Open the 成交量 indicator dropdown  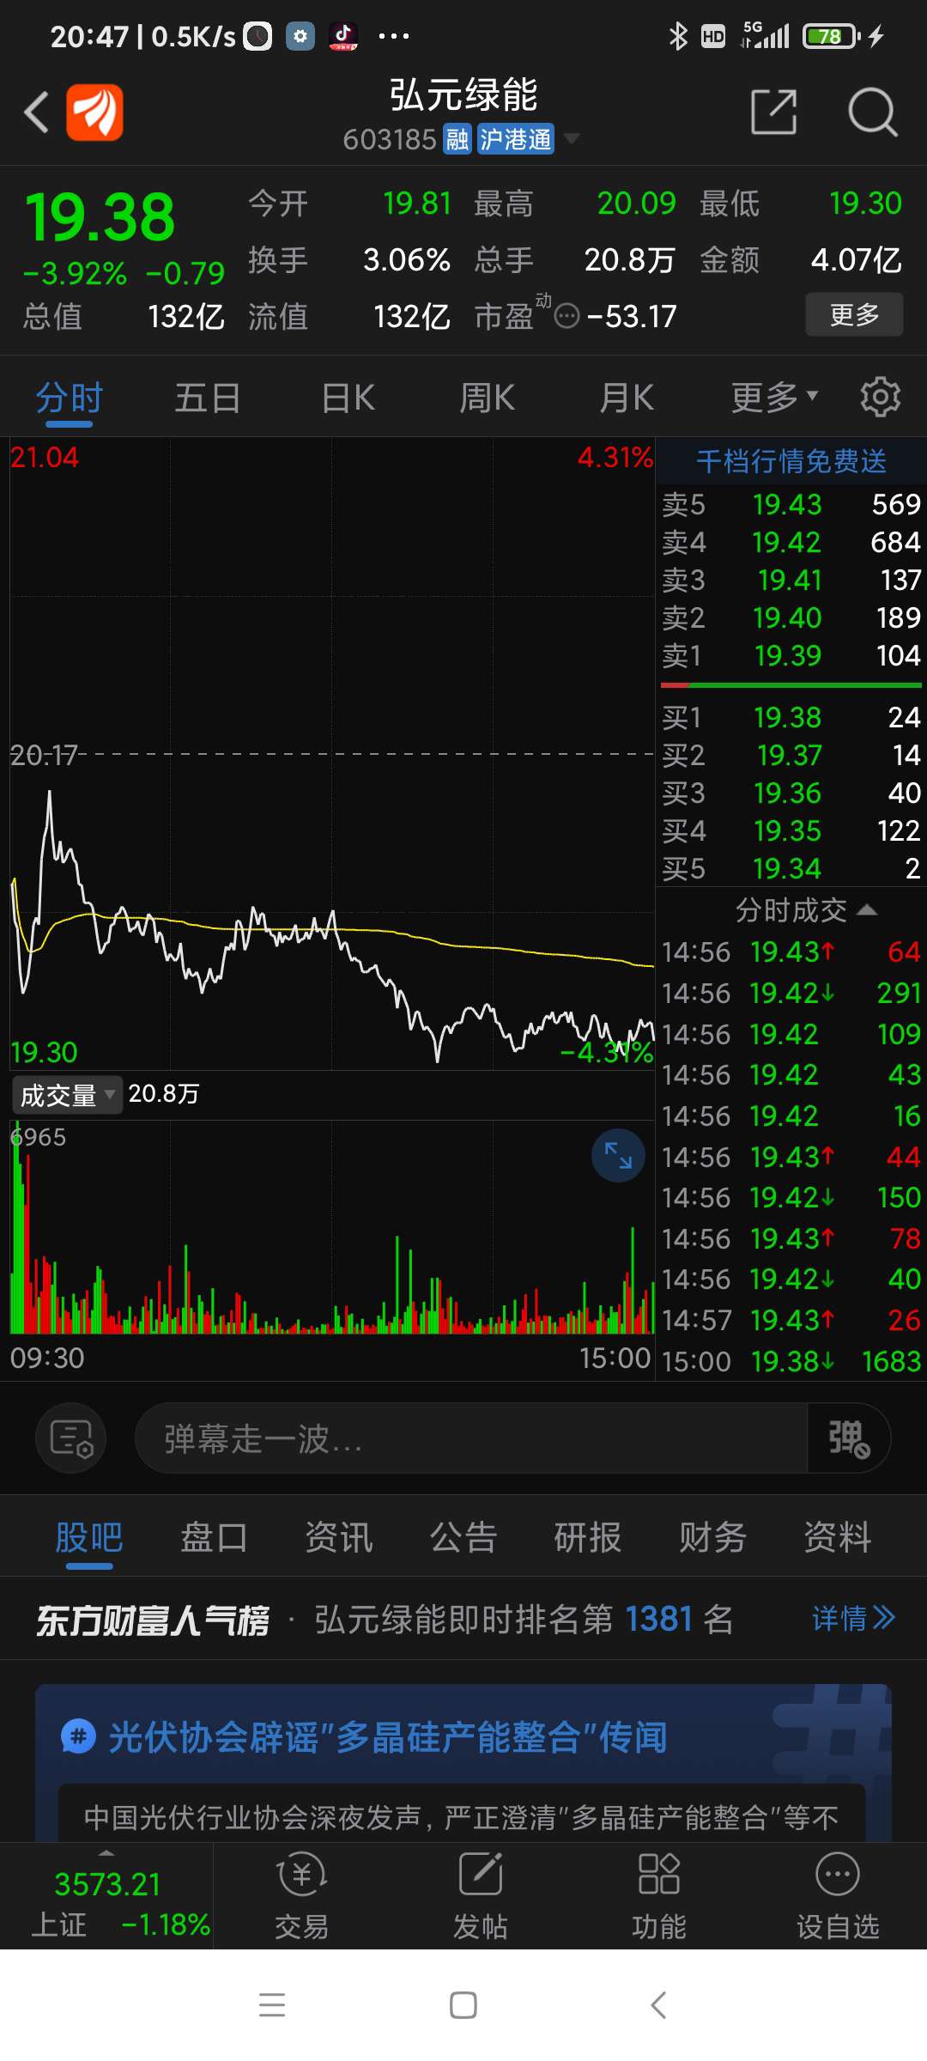67,1095
